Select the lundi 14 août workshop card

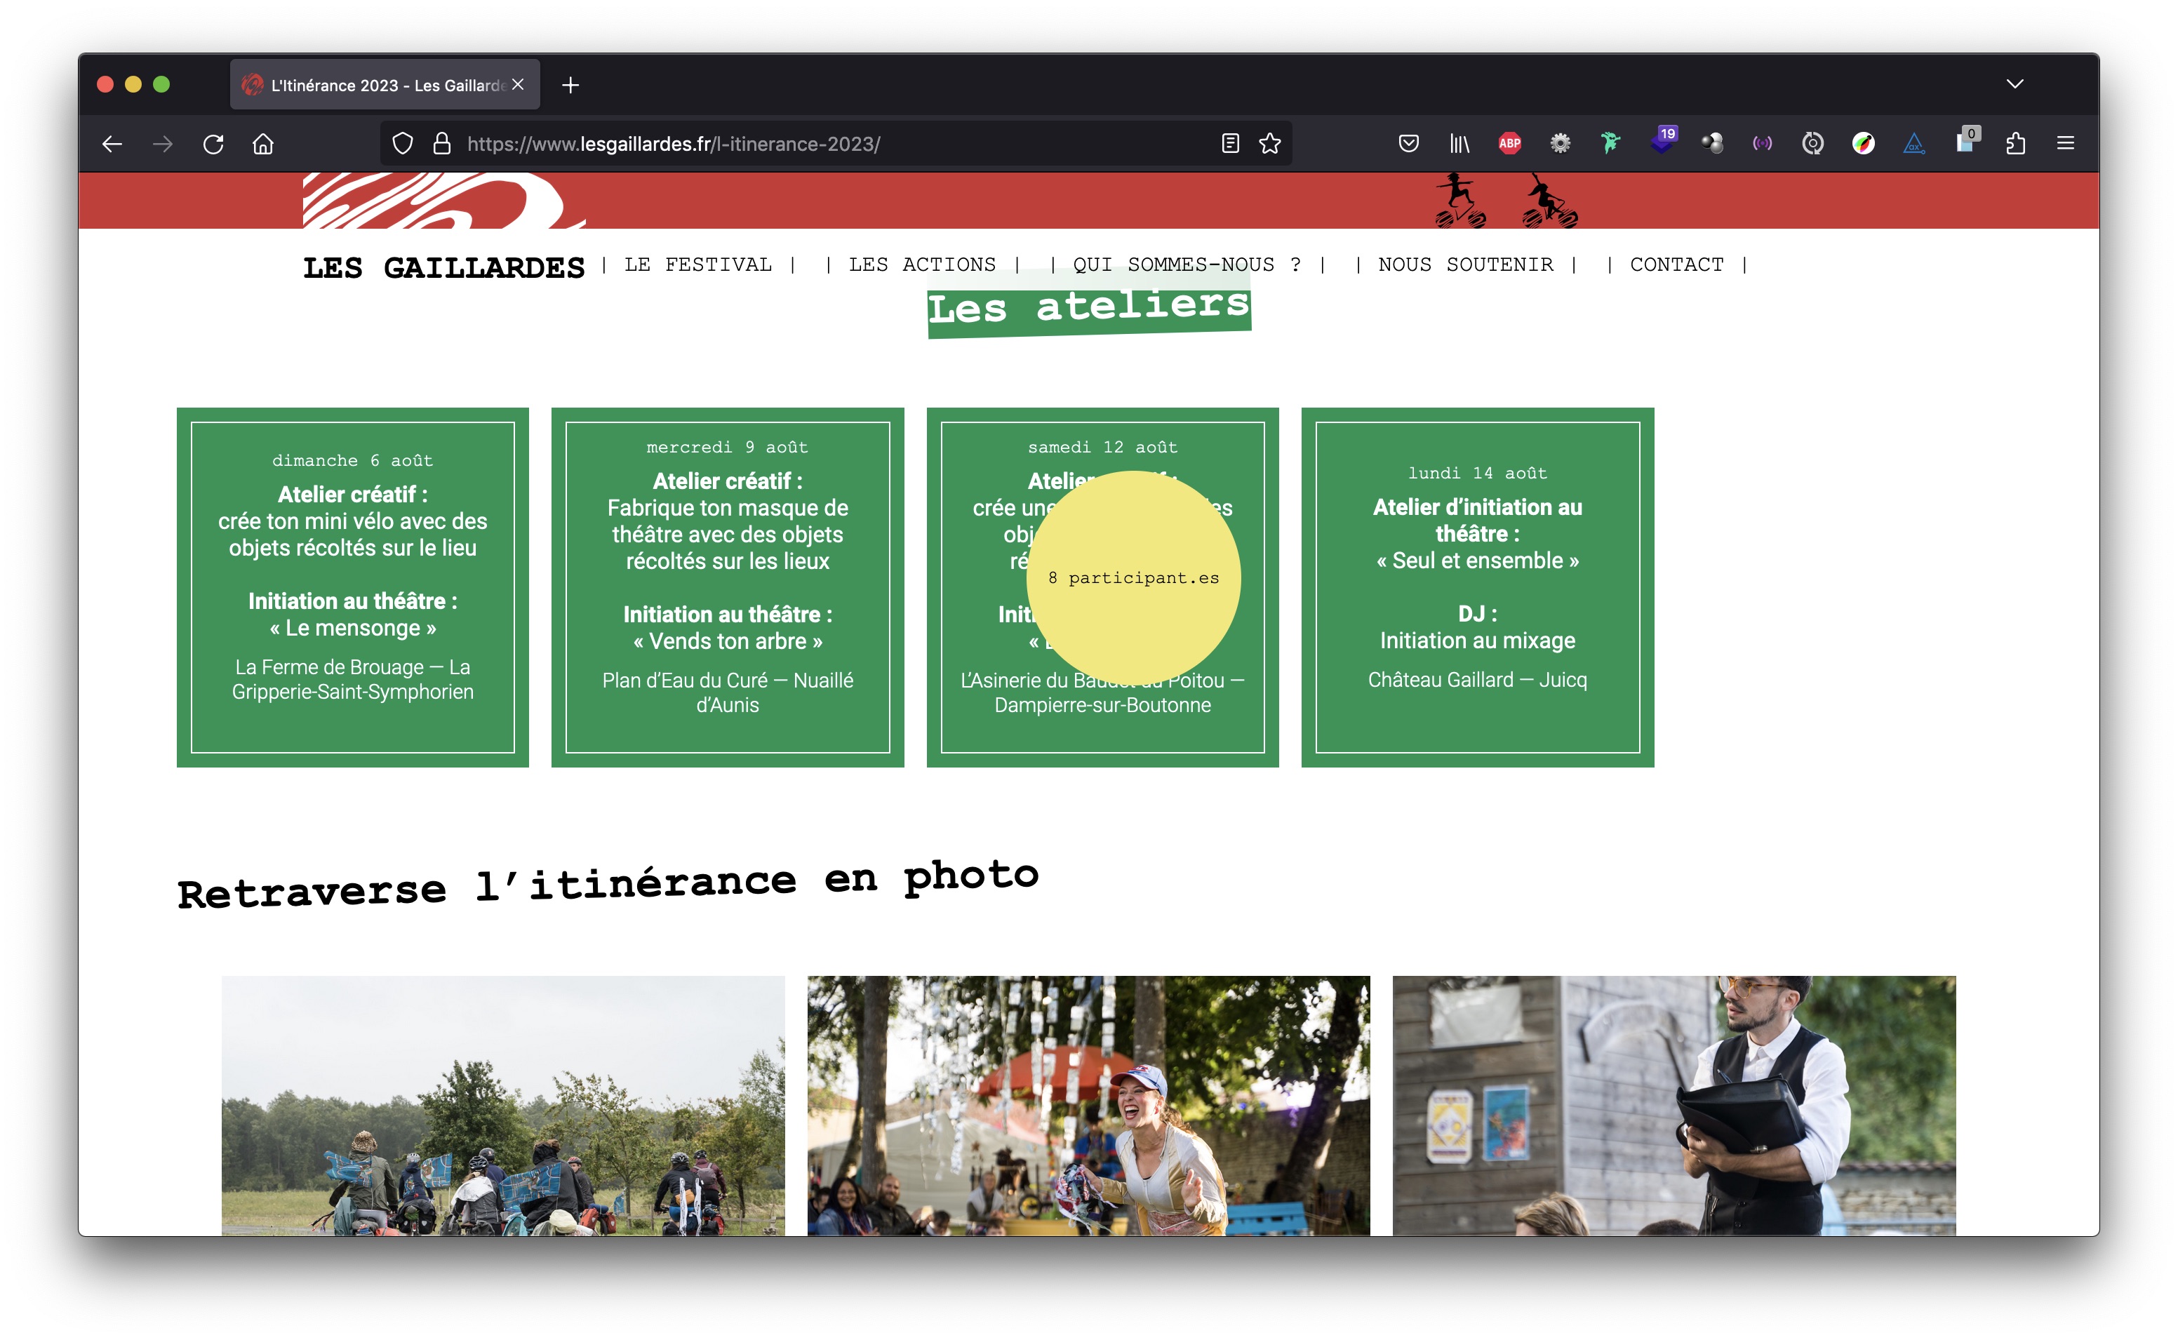click(1478, 588)
